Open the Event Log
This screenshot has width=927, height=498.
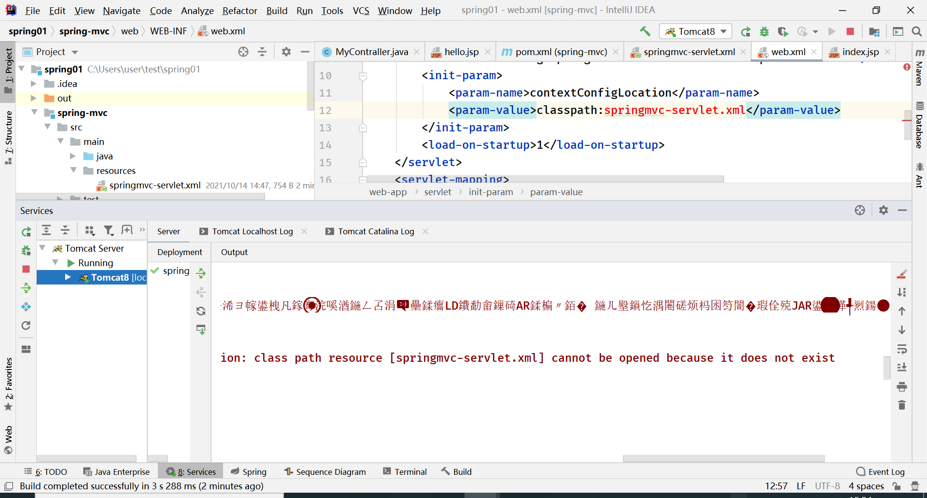[x=881, y=471]
